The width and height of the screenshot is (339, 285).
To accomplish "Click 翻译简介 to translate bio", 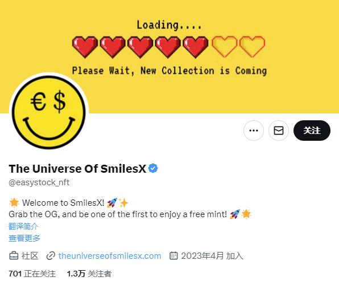I will tap(23, 226).
